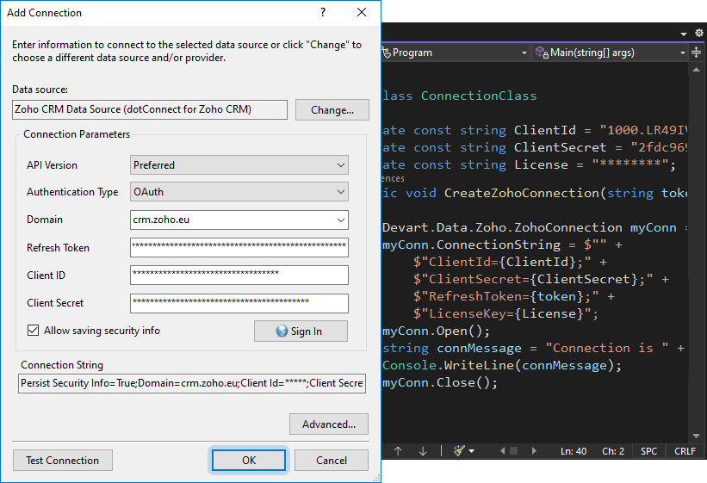
Task: Click the editor scrollbar down arrow
Action: pos(696,436)
